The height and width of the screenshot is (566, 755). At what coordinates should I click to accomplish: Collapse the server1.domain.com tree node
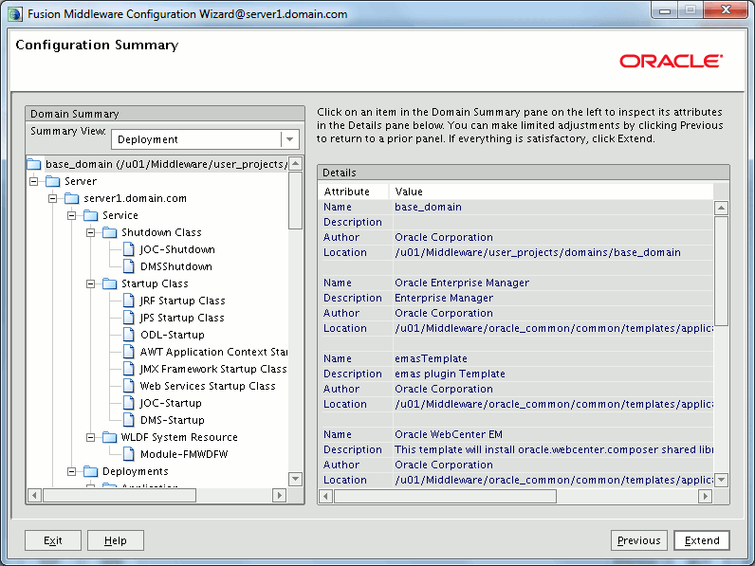52,198
